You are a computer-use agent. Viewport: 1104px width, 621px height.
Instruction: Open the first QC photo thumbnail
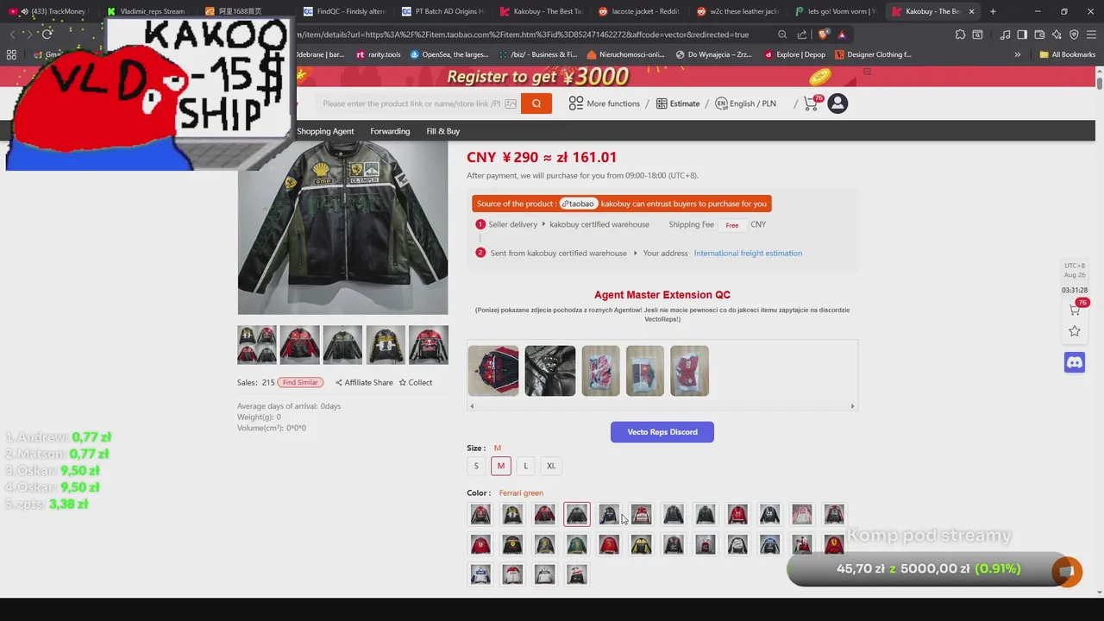(x=493, y=371)
